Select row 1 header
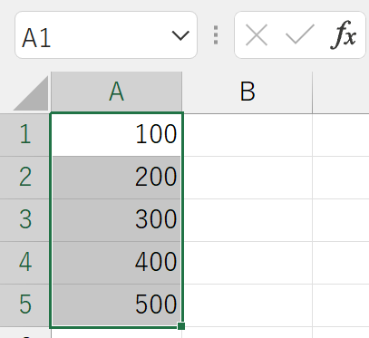The width and height of the screenshot is (369, 338). click(24, 134)
